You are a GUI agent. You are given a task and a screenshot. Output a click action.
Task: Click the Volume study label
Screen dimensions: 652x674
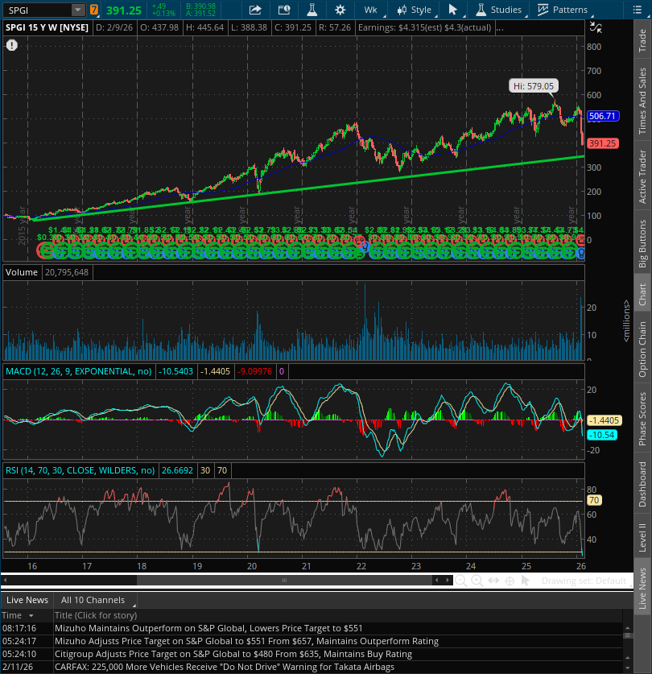coord(22,272)
